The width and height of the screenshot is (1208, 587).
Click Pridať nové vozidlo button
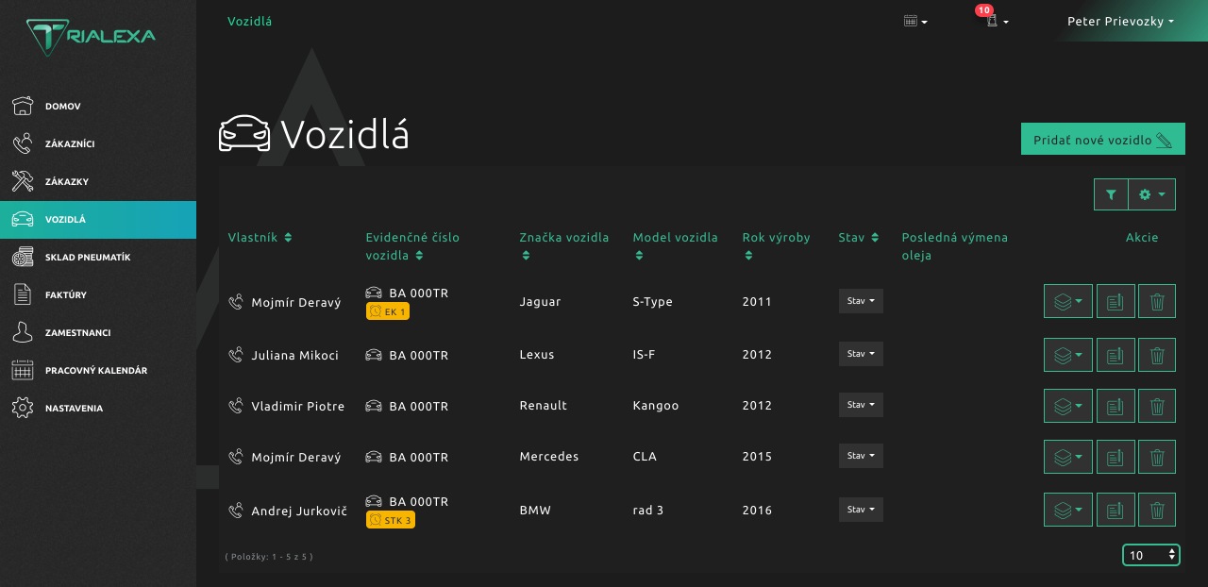[1102, 139]
